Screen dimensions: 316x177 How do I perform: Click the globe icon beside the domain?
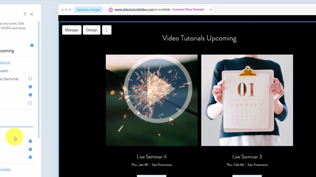click(111, 9)
